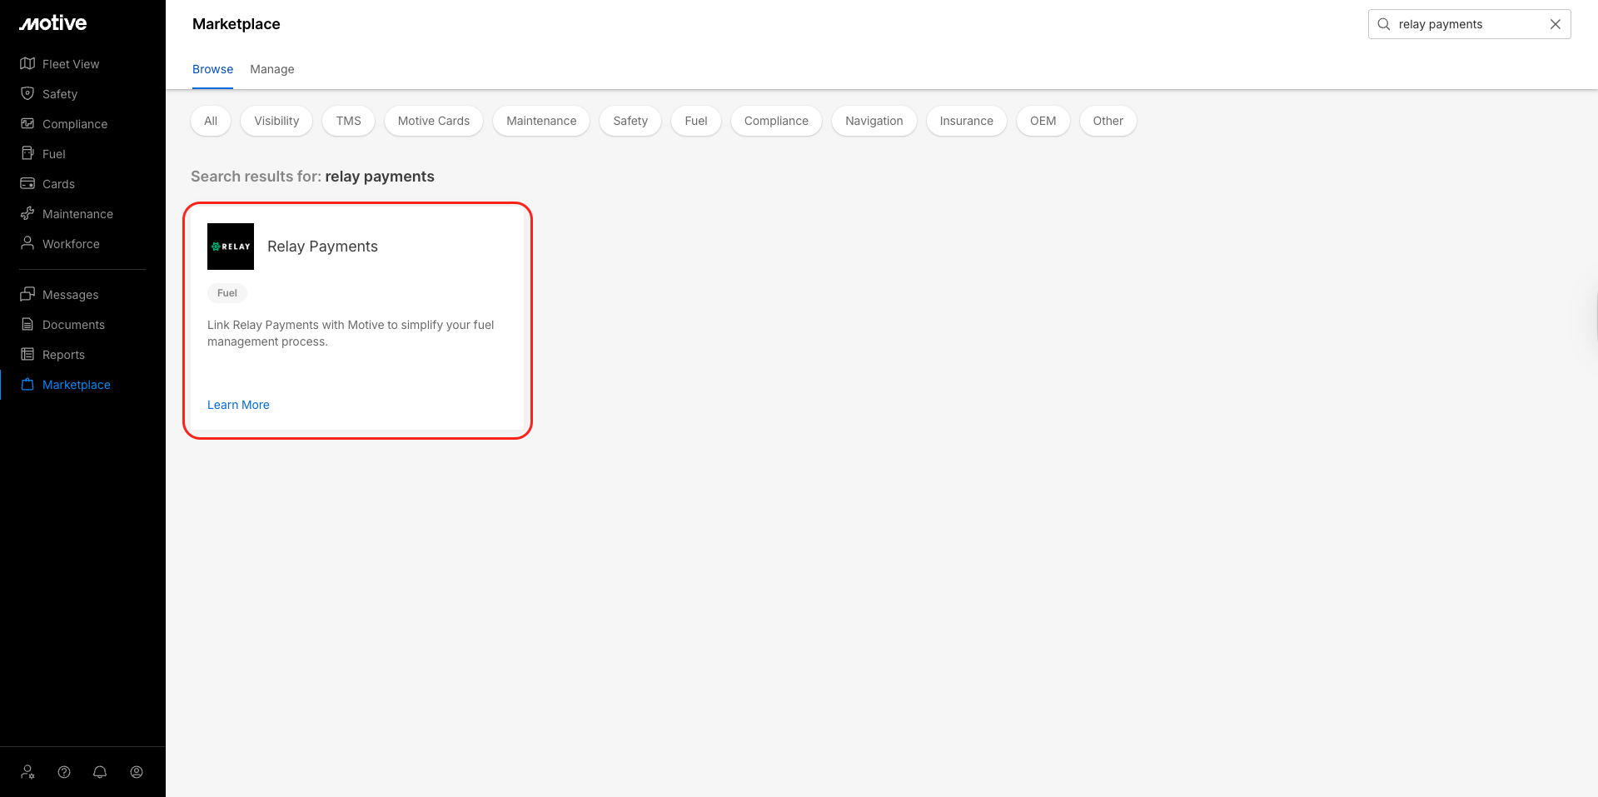Select Marketplace in sidebar
The width and height of the screenshot is (1598, 797).
click(77, 385)
